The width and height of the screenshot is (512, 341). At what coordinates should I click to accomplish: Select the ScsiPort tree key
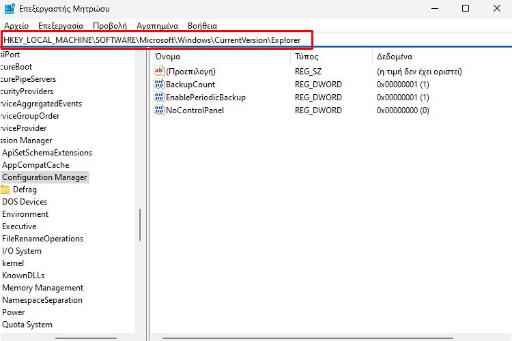pyautogui.click(x=10, y=55)
